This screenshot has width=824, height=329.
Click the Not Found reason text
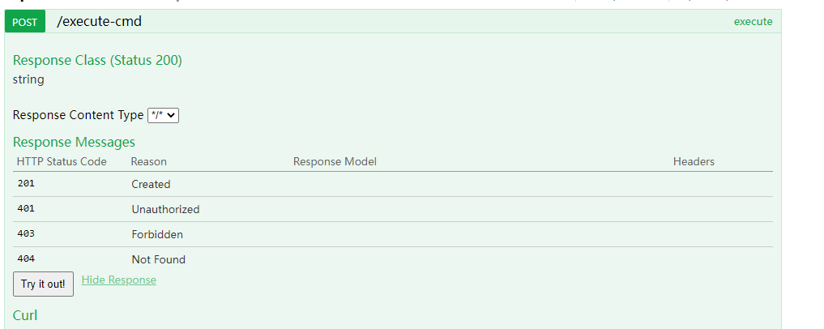[158, 259]
